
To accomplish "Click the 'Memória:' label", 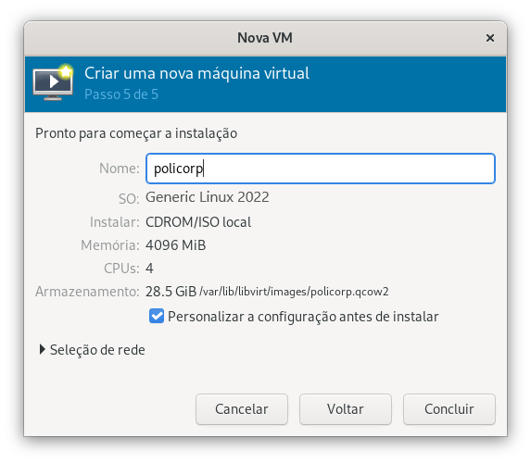I will coord(110,245).
